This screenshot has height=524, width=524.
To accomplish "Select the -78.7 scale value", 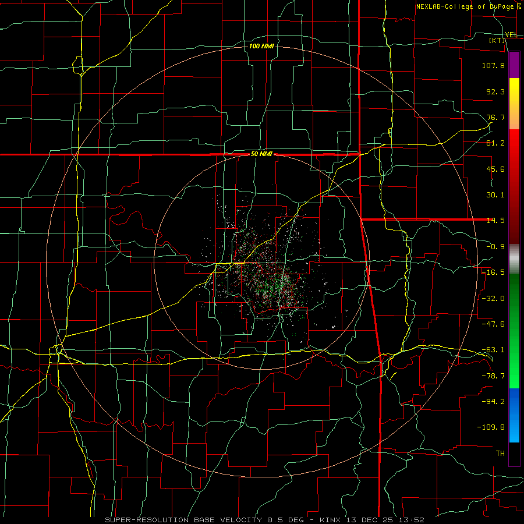I will click(x=493, y=376).
